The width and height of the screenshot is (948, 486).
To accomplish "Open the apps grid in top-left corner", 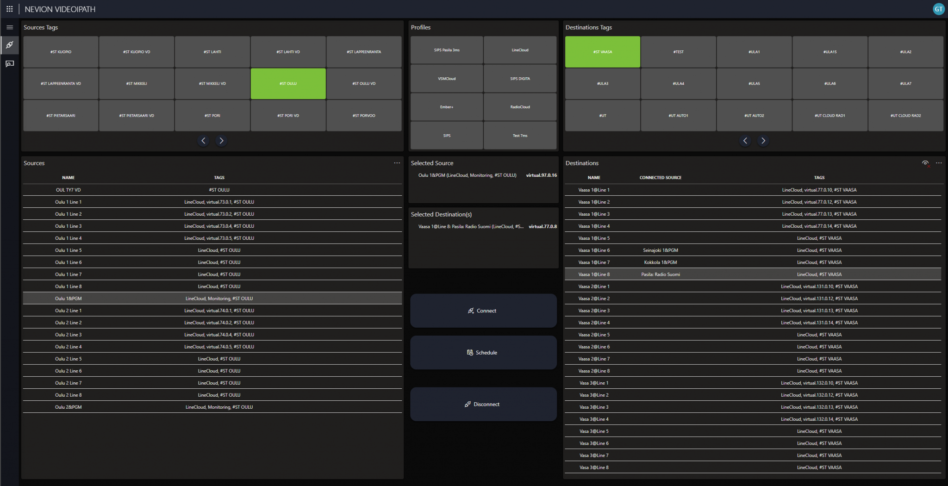I will click(9, 9).
